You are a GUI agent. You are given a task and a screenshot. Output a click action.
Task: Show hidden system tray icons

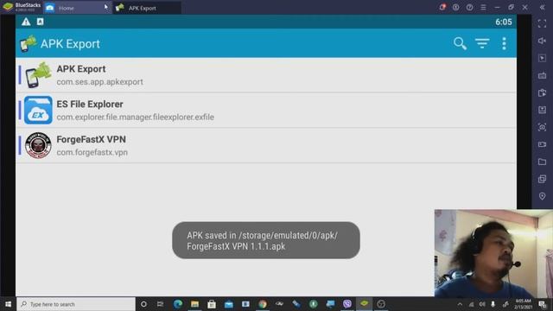tap(460, 304)
